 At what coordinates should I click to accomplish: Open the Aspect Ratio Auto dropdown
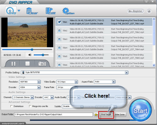(105, 82)
